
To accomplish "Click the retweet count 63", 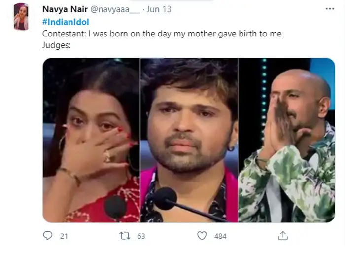I will point(141,236).
